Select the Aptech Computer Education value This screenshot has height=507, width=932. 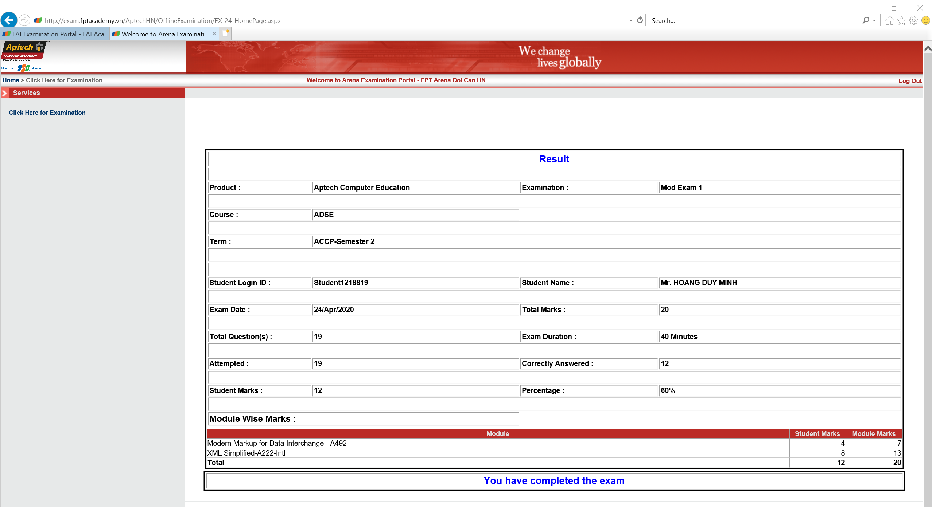(362, 188)
